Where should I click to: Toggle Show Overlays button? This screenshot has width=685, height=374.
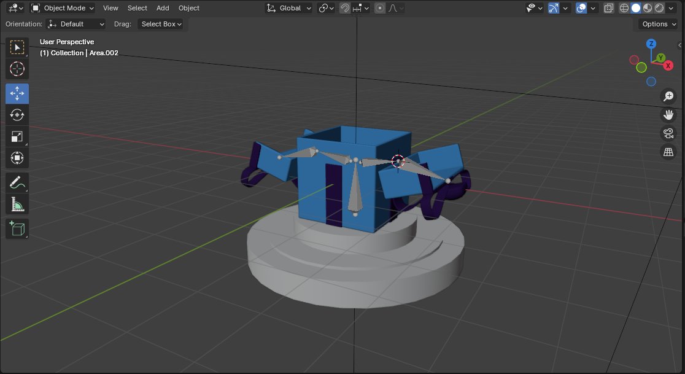(581, 8)
